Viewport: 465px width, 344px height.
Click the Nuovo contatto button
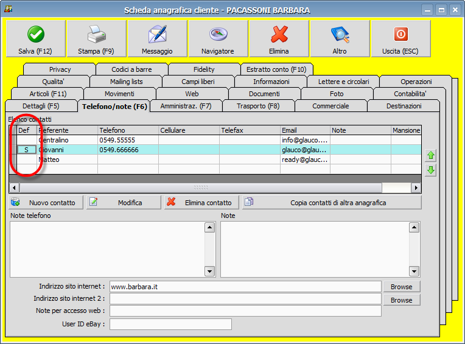[46, 203]
